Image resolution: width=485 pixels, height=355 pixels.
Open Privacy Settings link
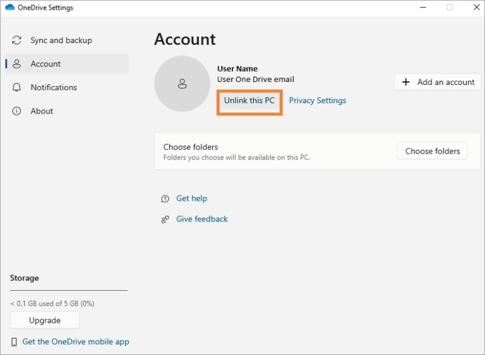tap(317, 101)
